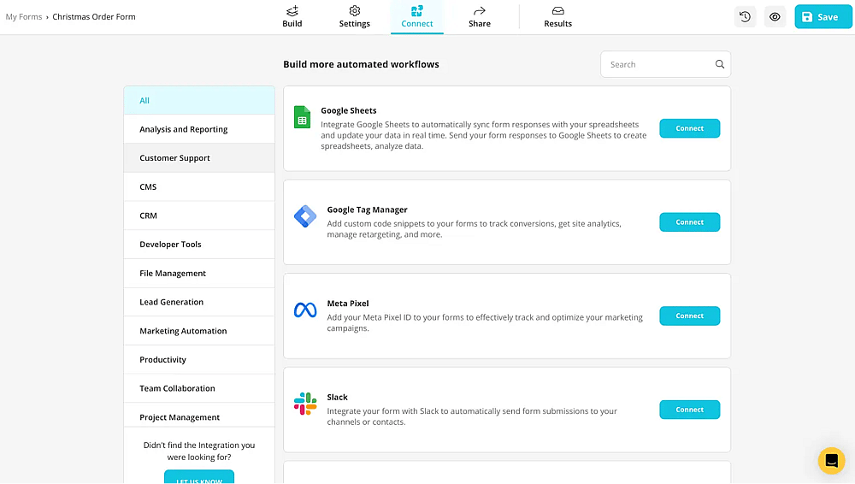Show CRM integrations

pyautogui.click(x=199, y=215)
